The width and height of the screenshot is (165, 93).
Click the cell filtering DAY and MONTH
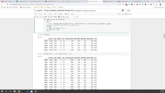point(86,54)
